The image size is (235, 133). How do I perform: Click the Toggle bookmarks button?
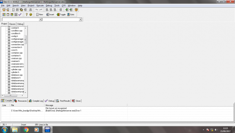pos(61,14)
